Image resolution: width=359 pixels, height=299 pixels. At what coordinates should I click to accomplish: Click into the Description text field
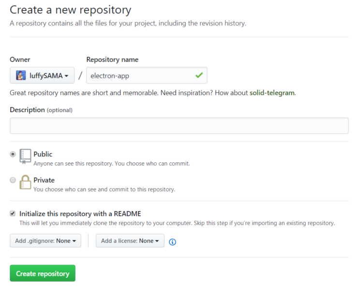[179, 126]
